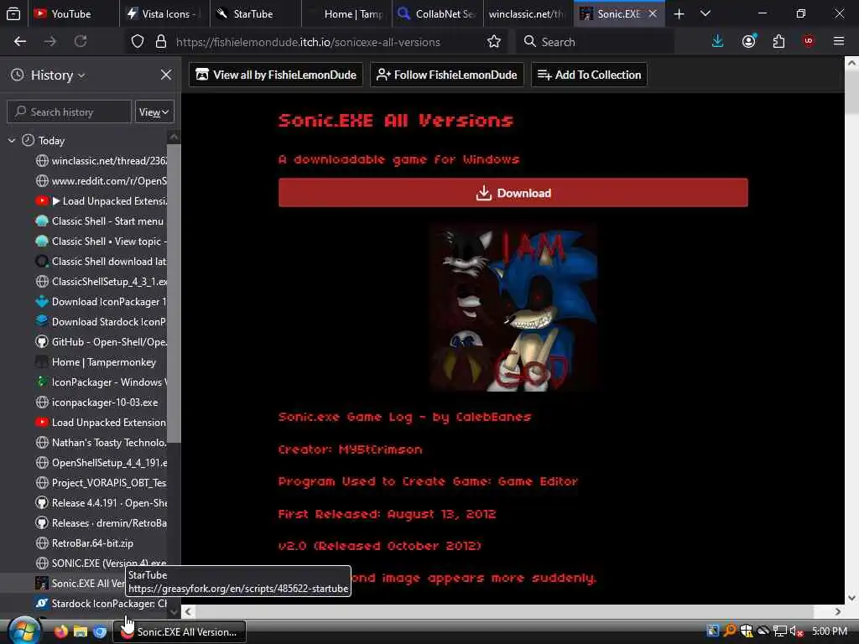Image resolution: width=859 pixels, height=644 pixels.
Task: Open the file explorer taskbar icon
Action: [x=81, y=631]
